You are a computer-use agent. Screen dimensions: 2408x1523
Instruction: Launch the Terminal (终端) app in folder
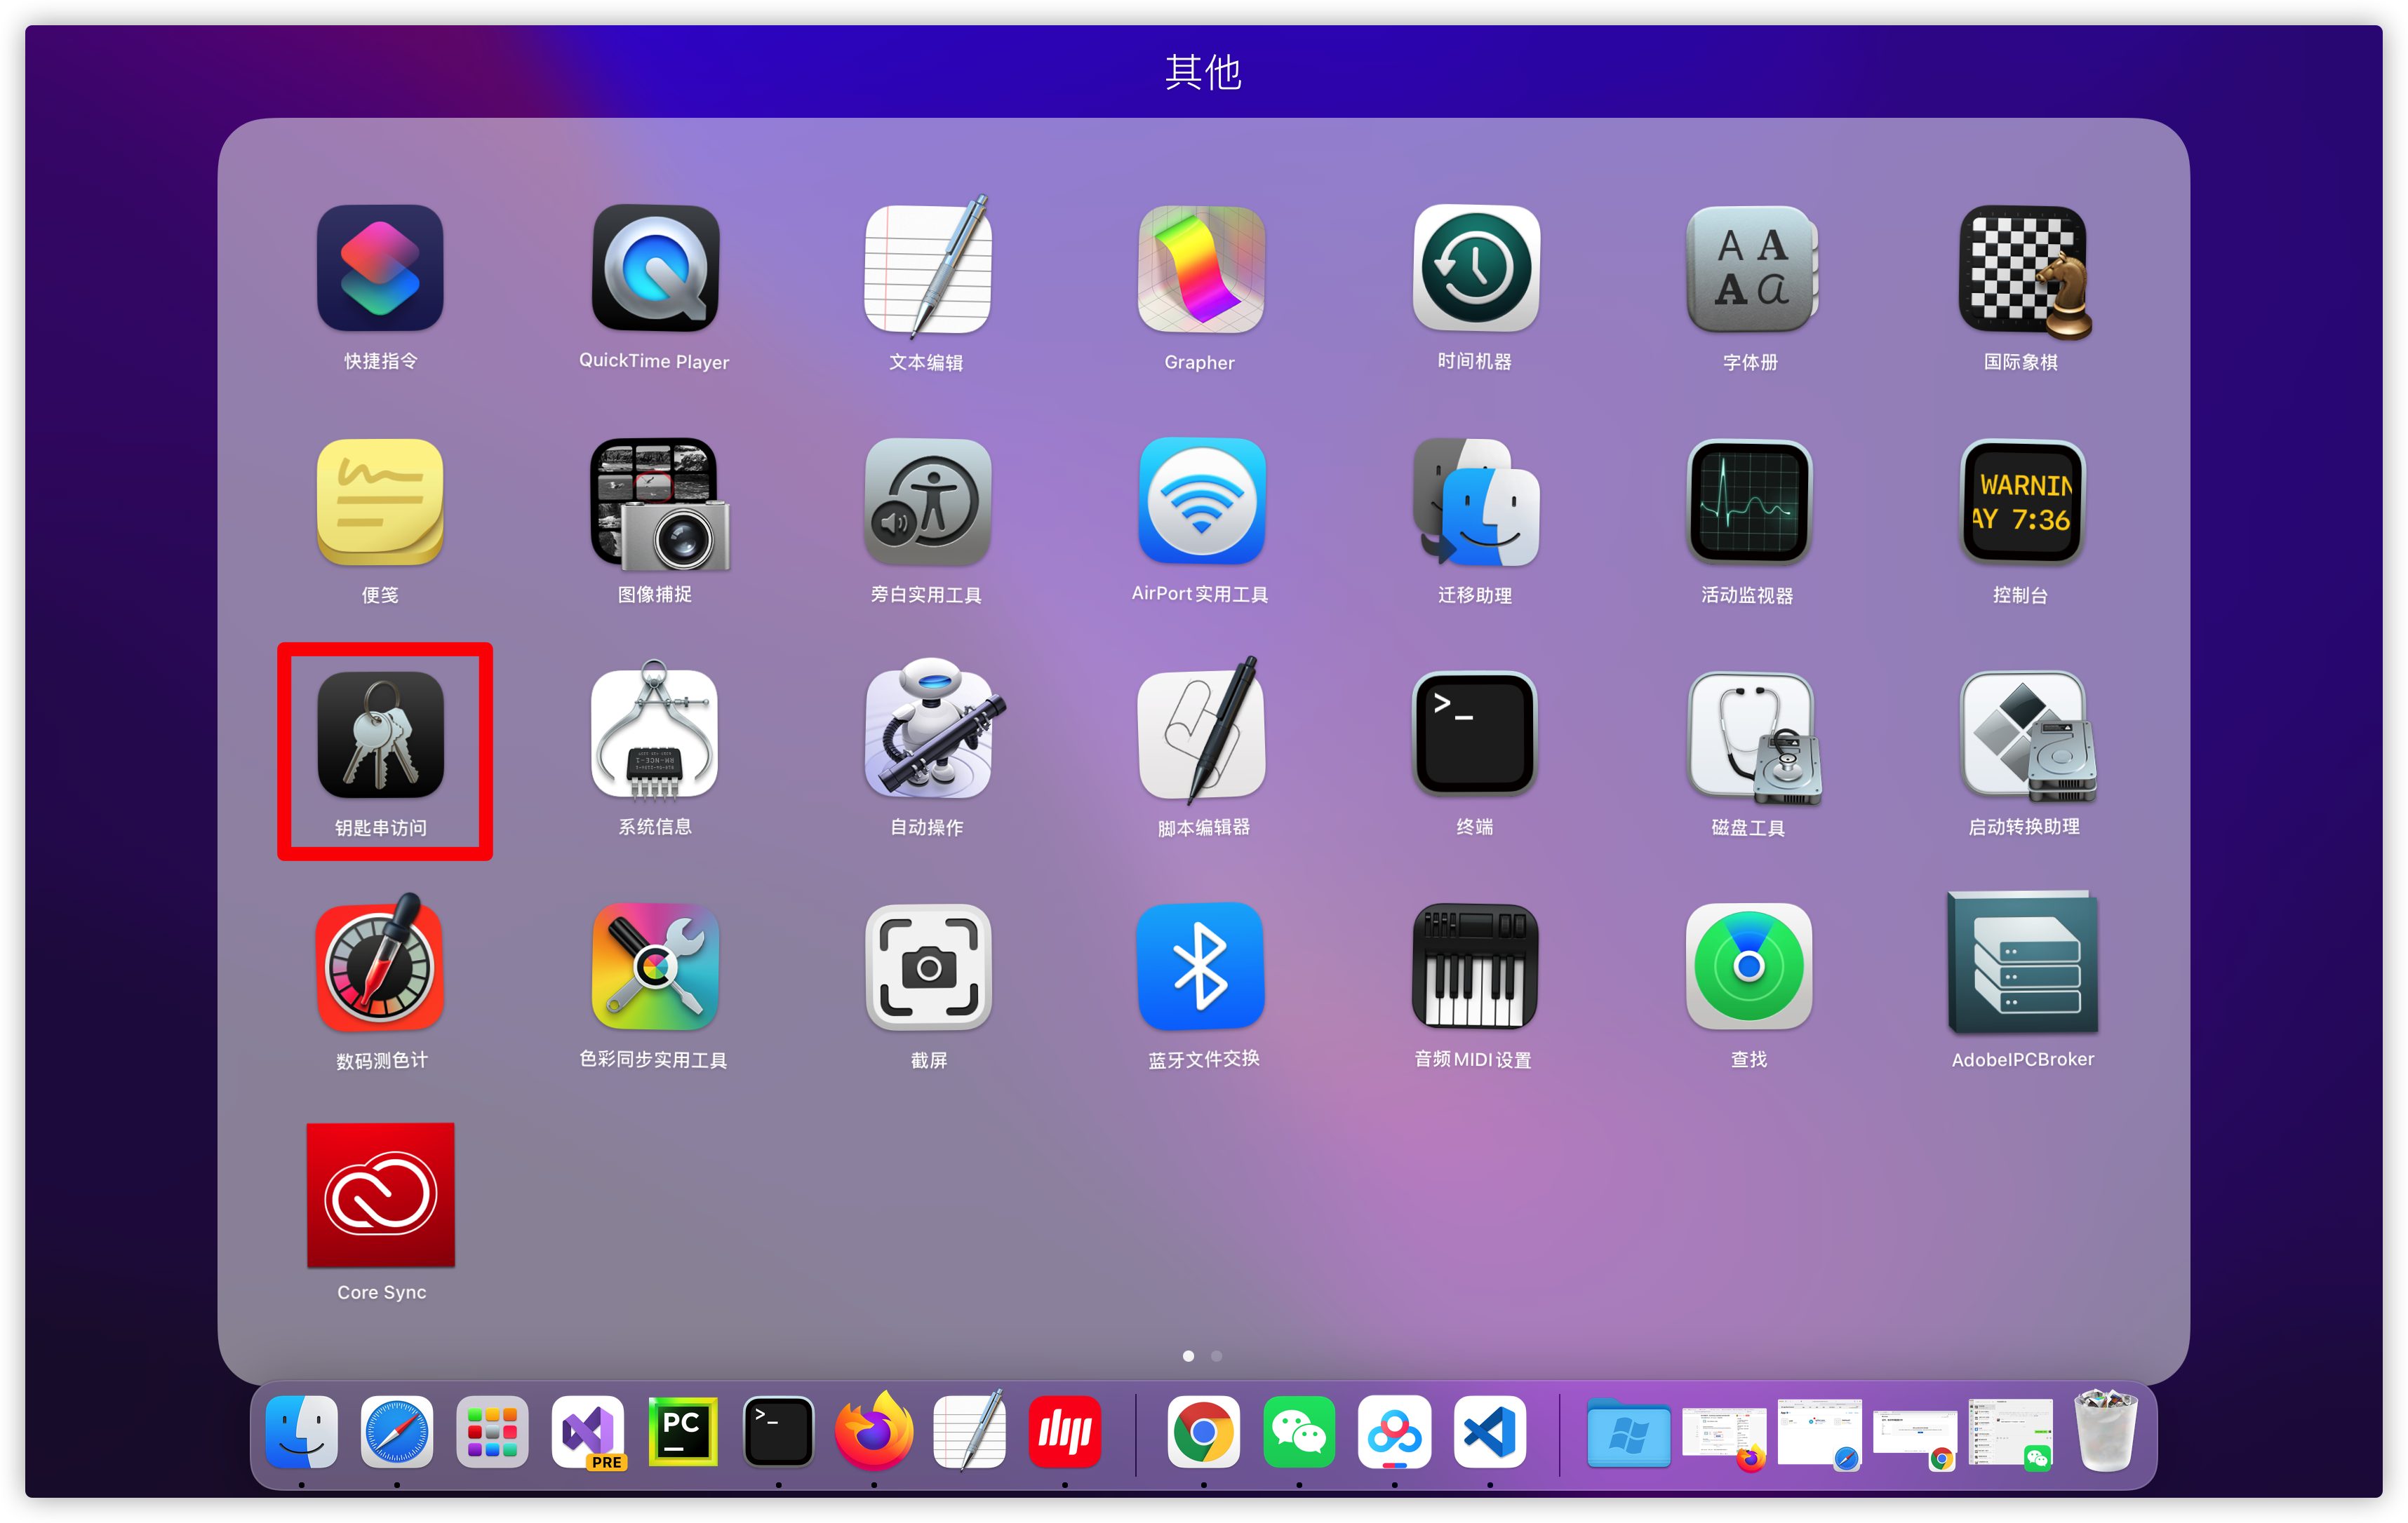[1474, 735]
